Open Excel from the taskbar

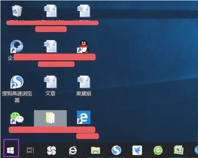[x=179, y=150]
